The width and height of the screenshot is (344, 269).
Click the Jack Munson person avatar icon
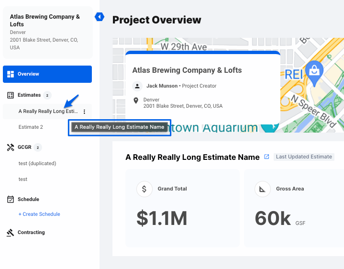(x=137, y=86)
